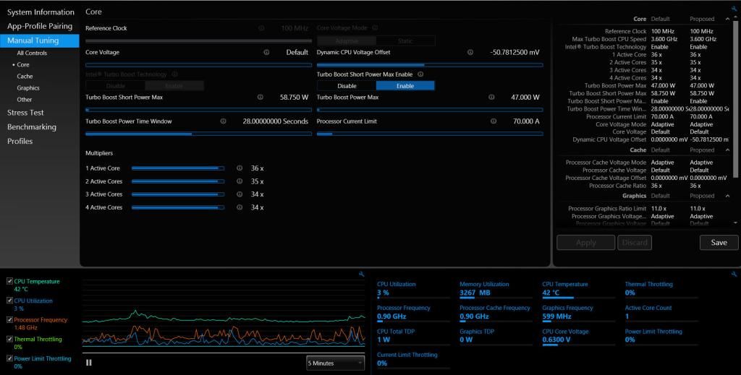741x375 pixels.
Task: Pause the monitoring graph
Action: point(89,363)
